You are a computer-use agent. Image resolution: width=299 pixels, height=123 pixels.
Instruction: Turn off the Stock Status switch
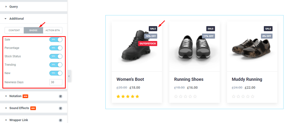(56, 56)
